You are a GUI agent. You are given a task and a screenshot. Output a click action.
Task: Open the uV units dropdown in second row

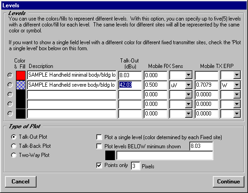coord(189,85)
